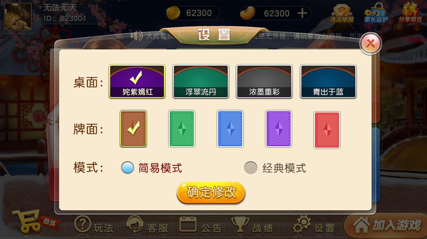
Task: Open 分享领豆 gift icon
Action: 410,12
